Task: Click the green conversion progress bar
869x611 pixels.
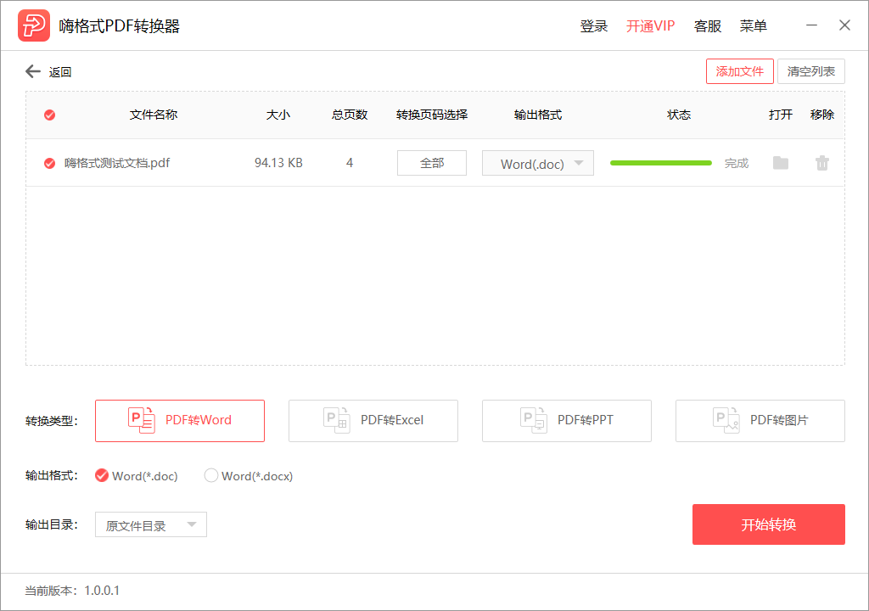Action: click(660, 162)
